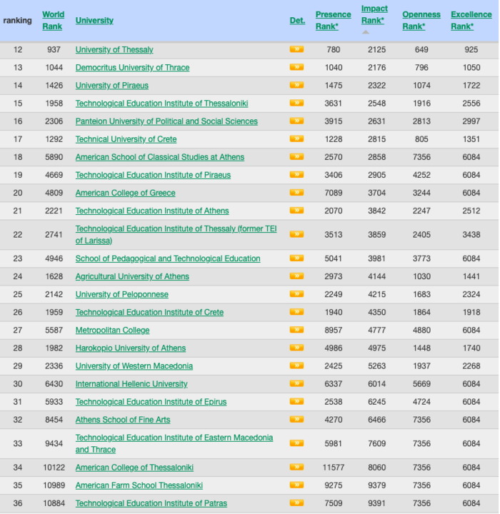The image size is (500, 514).
Task: Open details icon for TEI of Athens
Action: [296, 210]
